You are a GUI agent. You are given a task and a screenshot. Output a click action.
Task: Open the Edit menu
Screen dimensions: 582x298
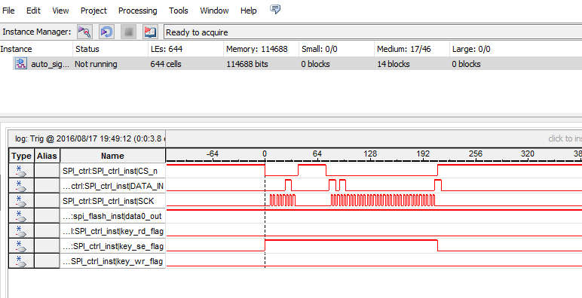coord(33,11)
